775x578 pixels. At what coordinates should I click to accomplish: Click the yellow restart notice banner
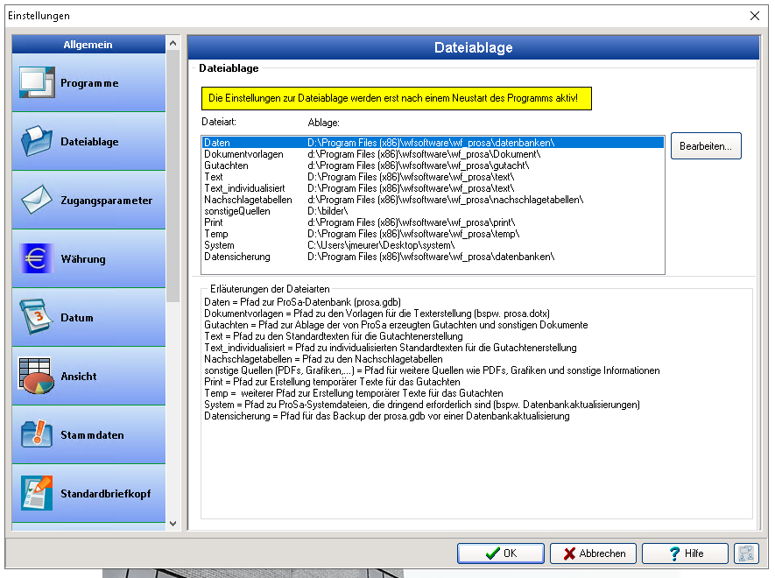(397, 98)
